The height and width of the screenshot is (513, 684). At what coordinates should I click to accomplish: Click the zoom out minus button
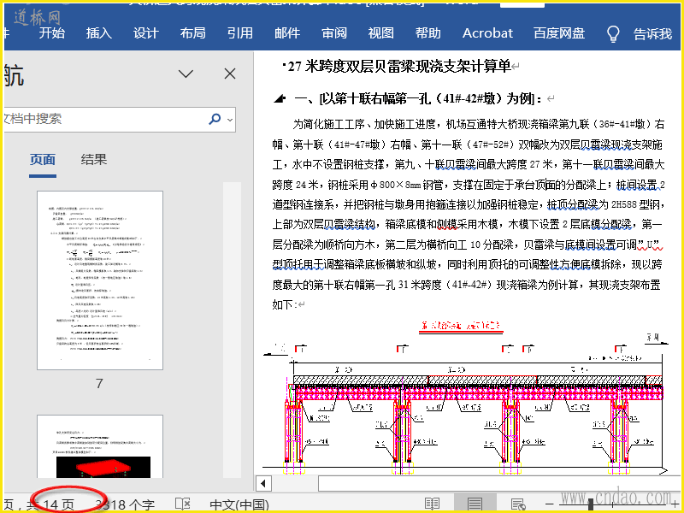tap(550, 504)
